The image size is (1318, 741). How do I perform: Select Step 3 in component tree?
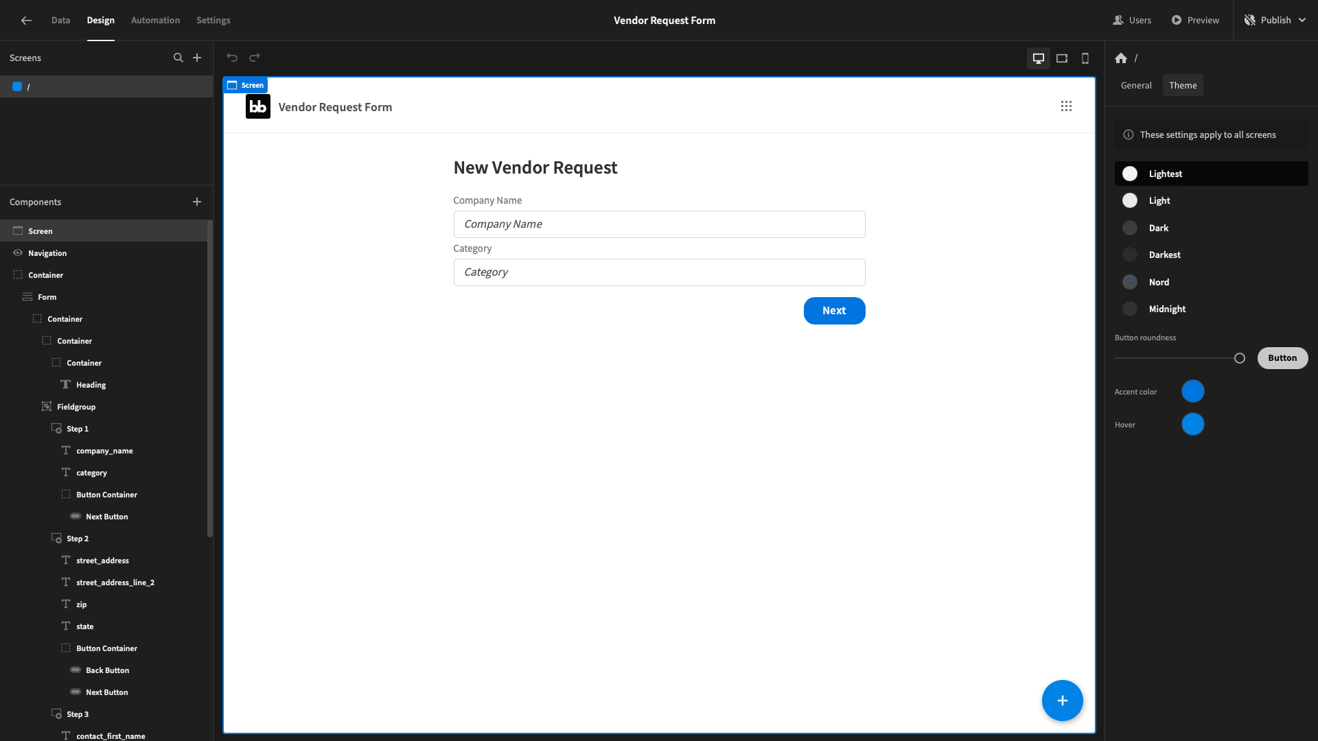[x=104, y=714]
